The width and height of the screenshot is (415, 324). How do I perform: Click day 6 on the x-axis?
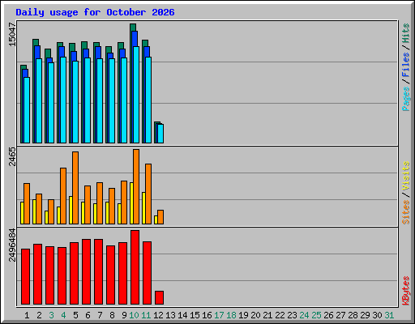[88, 315]
